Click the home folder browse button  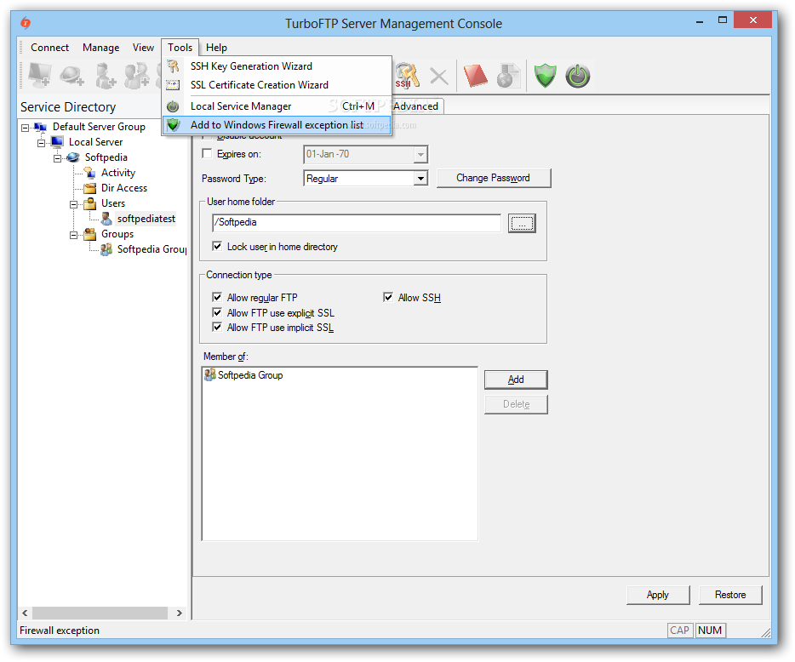(x=522, y=223)
